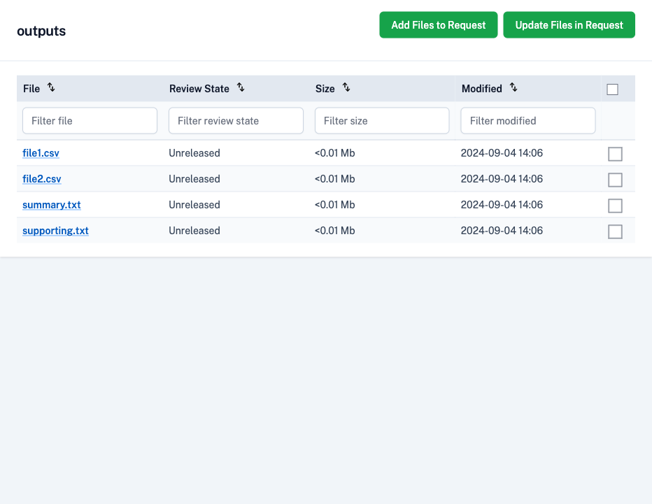
Task: Select the summary.txt row checkbox
Action: [x=615, y=206]
